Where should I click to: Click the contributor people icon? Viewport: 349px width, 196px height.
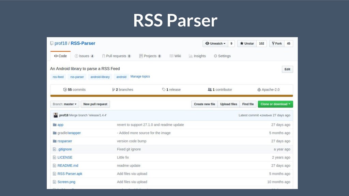tap(210, 89)
